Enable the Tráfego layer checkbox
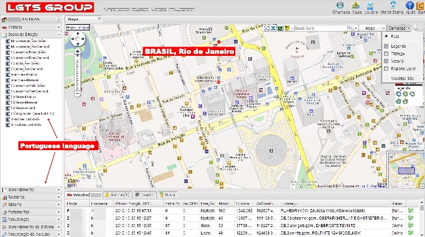 pos(386,54)
